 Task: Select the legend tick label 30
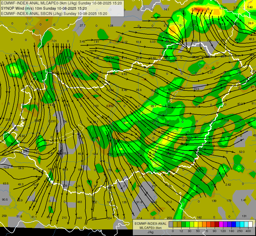tap(190, 231)
